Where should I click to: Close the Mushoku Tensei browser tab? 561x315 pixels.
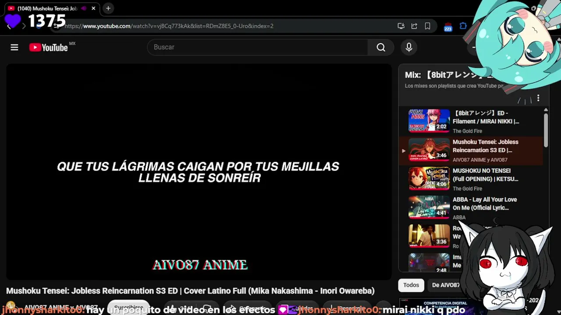(93, 8)
